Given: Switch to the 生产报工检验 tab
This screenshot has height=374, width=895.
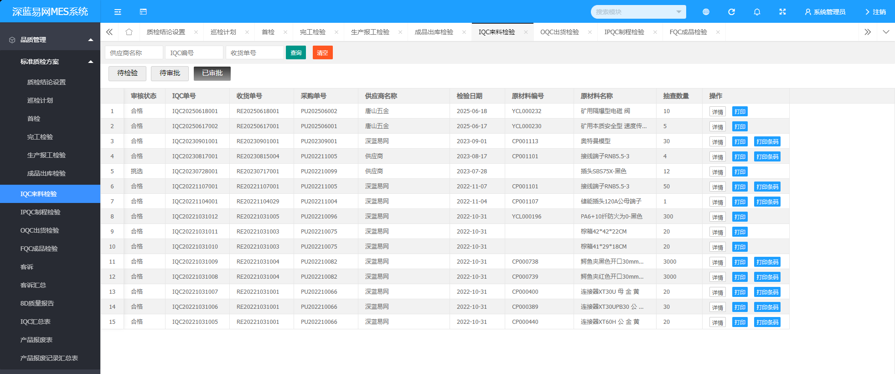Looking at the screenshot, I should (x=370, y=32).
